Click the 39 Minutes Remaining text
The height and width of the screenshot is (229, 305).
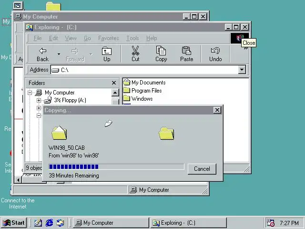click(x=74, y=176)
